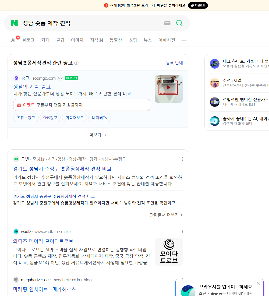Select the 유튜브광고 chip
Screen dimensions: 269x296
(26, 118)
